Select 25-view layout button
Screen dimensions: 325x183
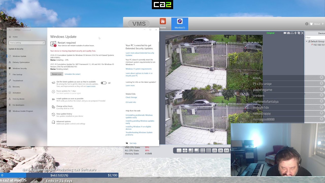pyautogui.click(x=215, y=150)
